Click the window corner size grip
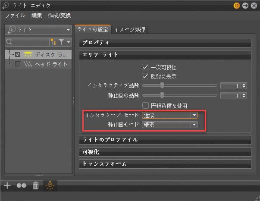Viewport: 260px width, 201px height. 257,198
